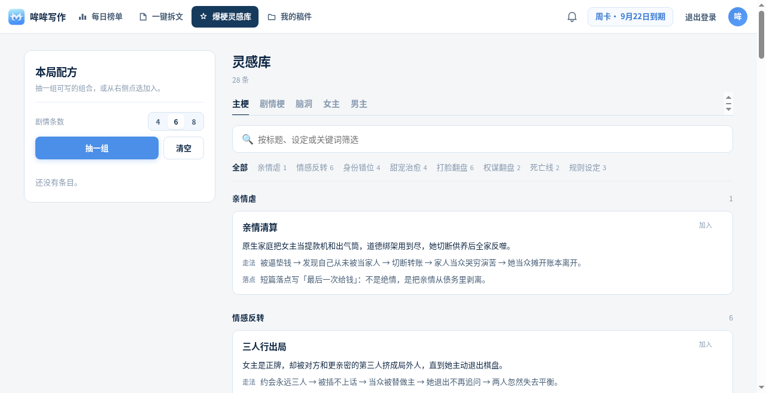
Task: Click 退出登录
Action: point(701,17)
